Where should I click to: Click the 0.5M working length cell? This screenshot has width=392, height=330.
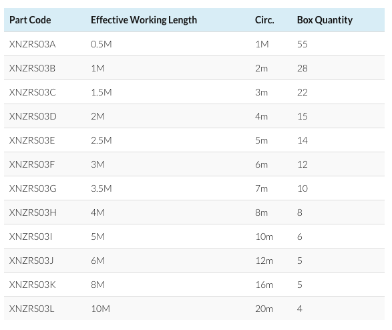[x=102, y=44]
